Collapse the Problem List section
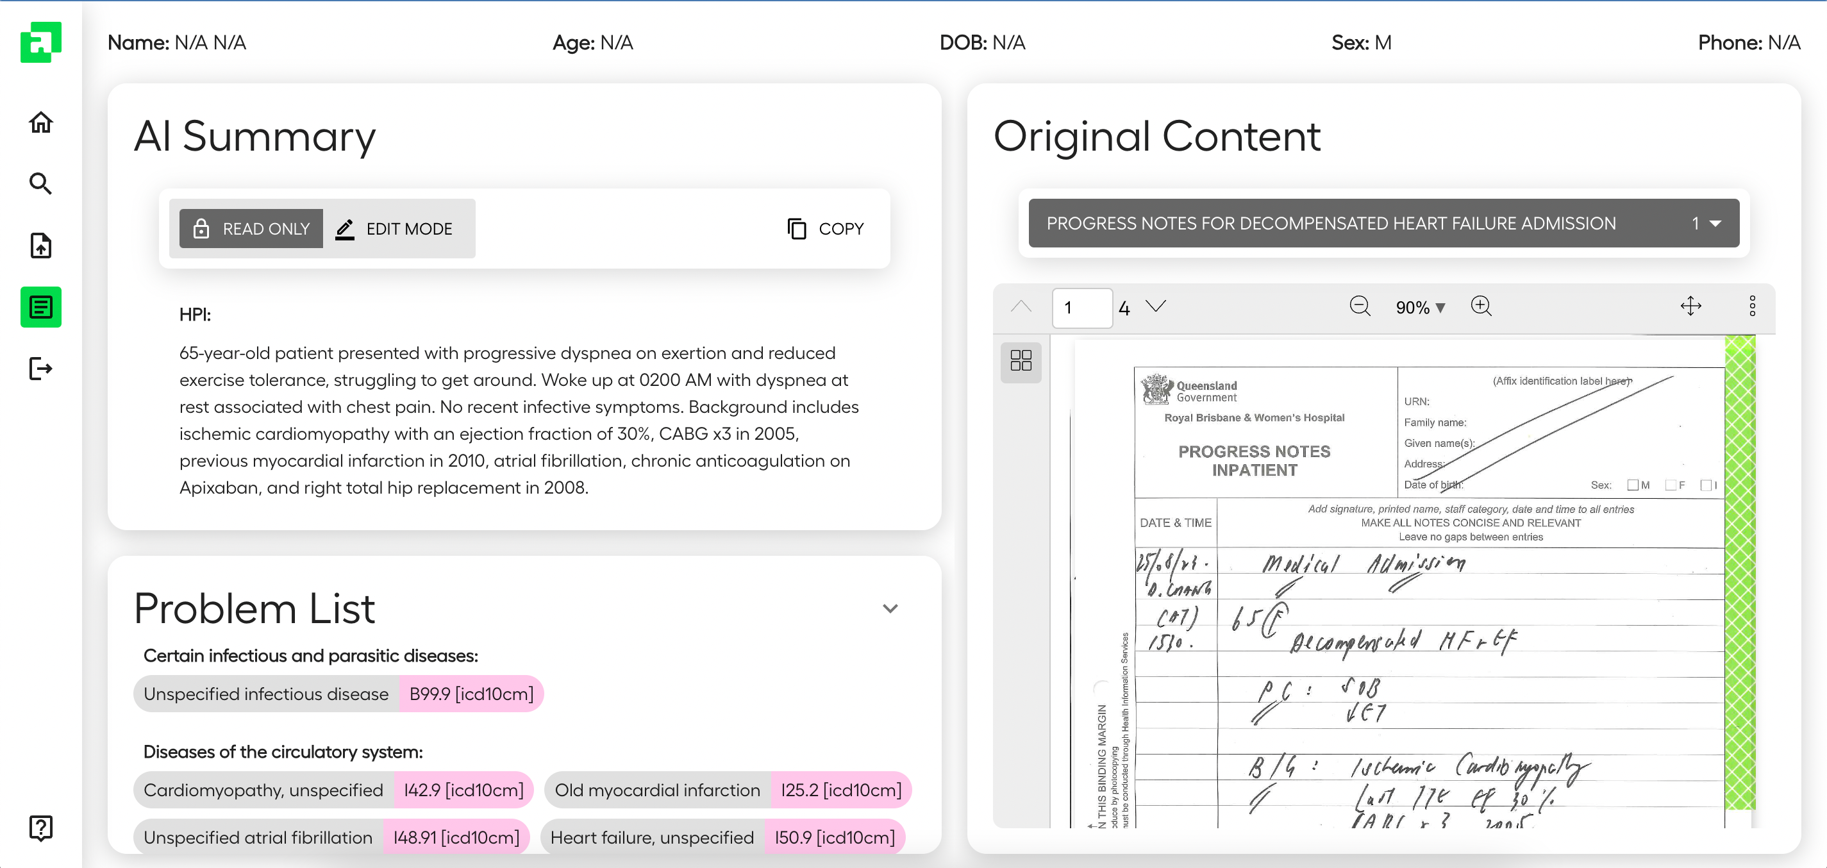 click(889, 608)
